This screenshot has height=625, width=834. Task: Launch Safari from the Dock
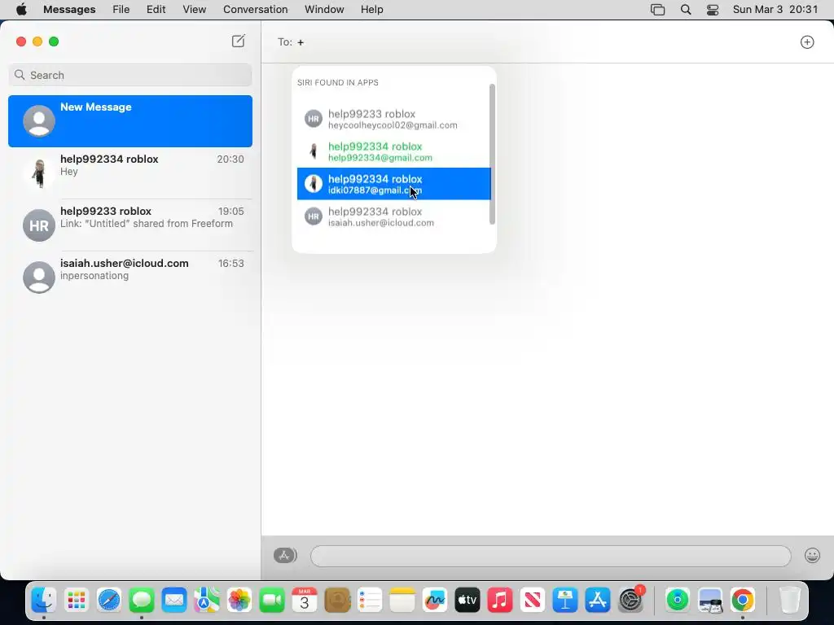(109, 601)
